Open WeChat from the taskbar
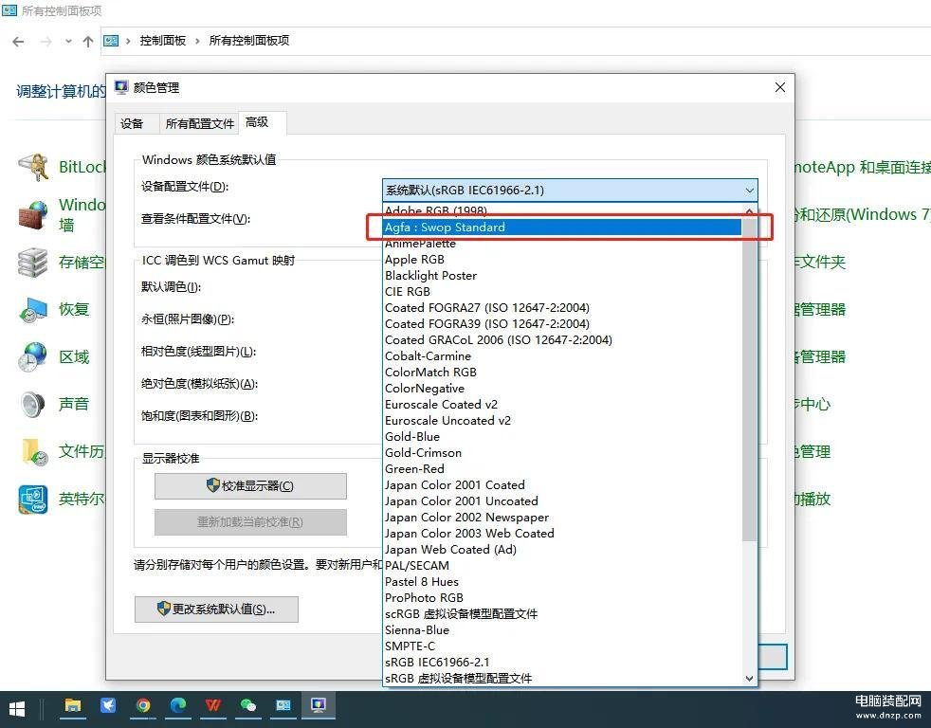Screen dimensions: 931x728 coord(248,705)
